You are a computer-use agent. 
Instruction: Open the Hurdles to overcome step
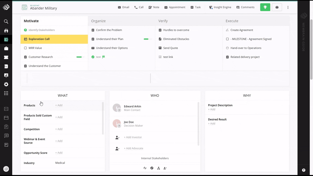point(176,30)
